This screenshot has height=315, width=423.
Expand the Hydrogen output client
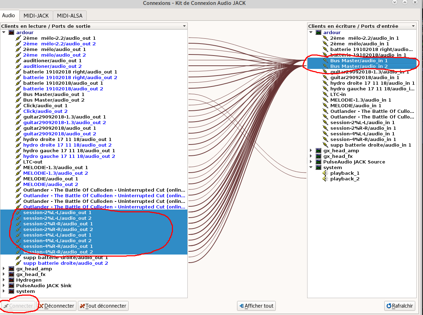pos(4,280)
